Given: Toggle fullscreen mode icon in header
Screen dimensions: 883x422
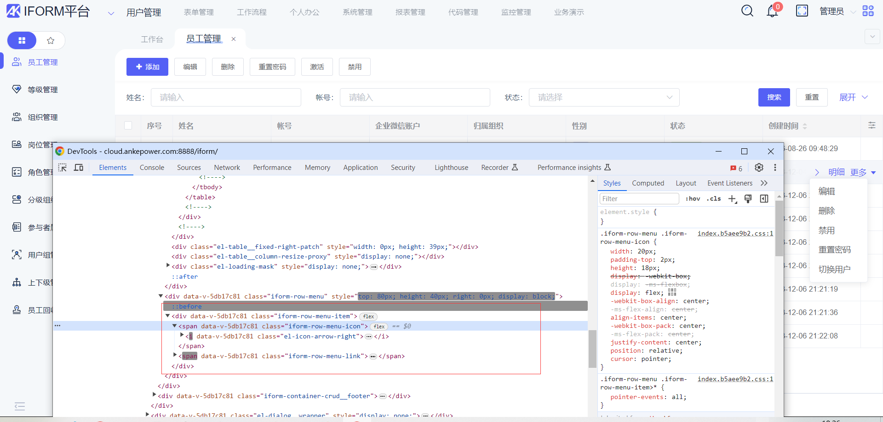Looking at the screenshot, I should (x=802, y=11).
